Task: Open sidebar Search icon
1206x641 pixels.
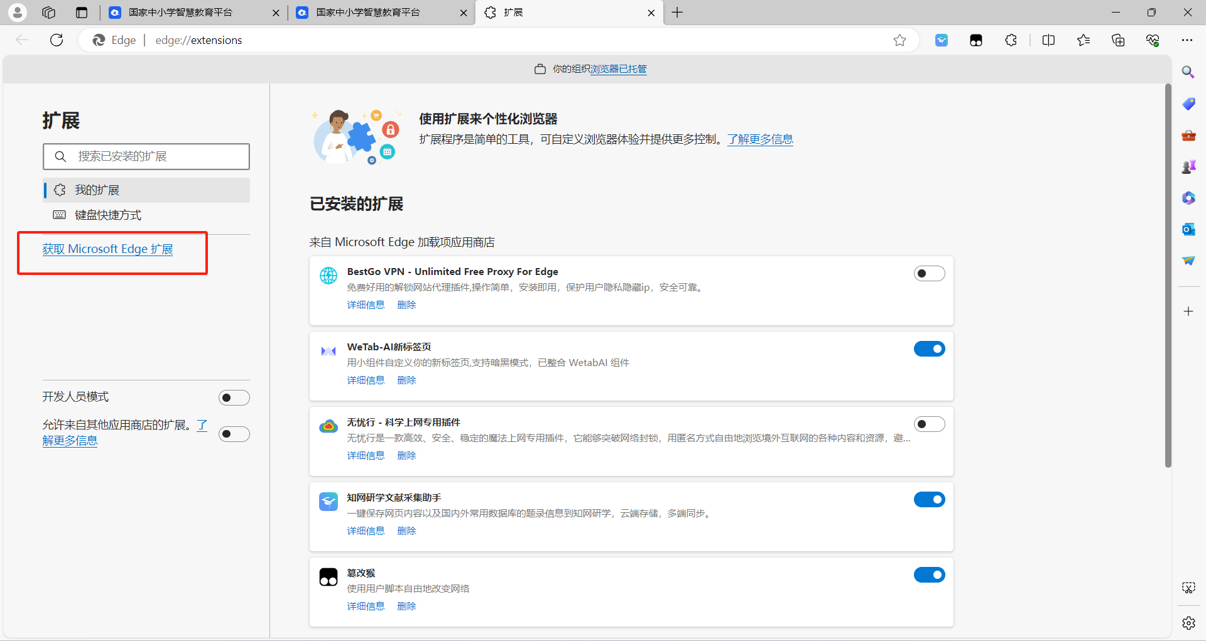Action: point(1188,72)
